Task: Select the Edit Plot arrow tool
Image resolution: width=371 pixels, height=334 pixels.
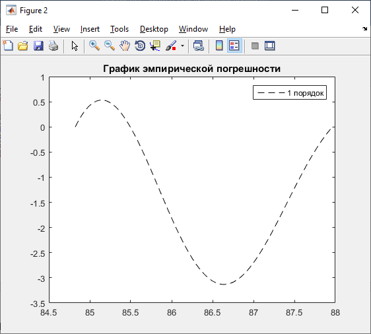Action: [75, 46]
